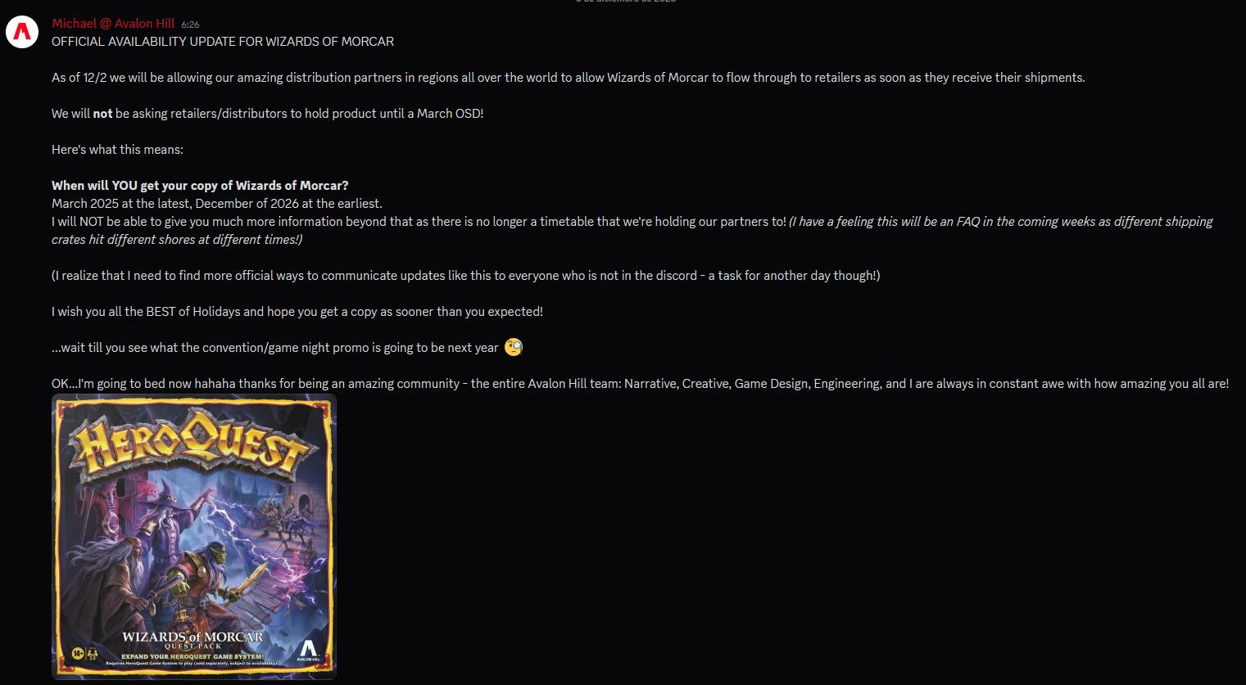Click the monocle face emoji
This screenshot has width=1246, height=685.
[514, 347]
